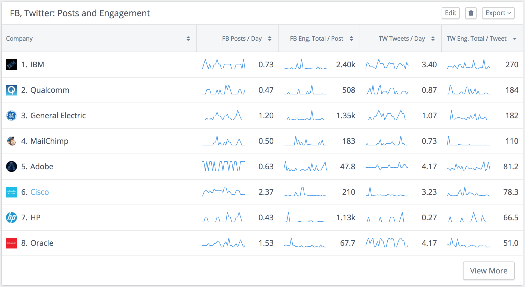Viewport: 525px width, 287px height.
Task: Click the Cisco logo icon
Action: point(11,192)
